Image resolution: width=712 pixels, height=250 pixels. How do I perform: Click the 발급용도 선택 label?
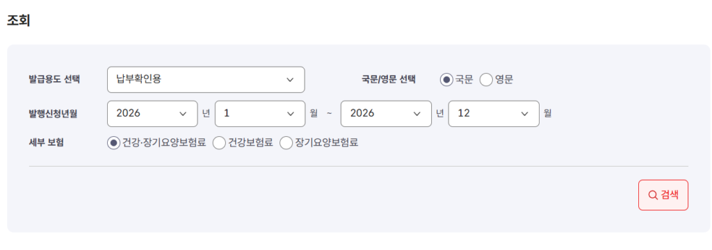tap(54, 79)
